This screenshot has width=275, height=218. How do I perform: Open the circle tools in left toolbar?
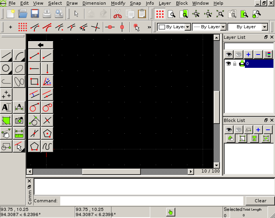6,68
